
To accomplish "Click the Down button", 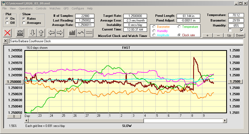I will (x=240, y=35).
